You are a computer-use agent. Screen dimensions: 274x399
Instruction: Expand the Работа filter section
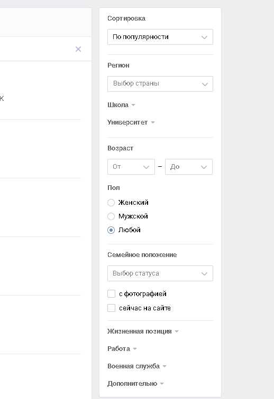(x=122, y=349)
